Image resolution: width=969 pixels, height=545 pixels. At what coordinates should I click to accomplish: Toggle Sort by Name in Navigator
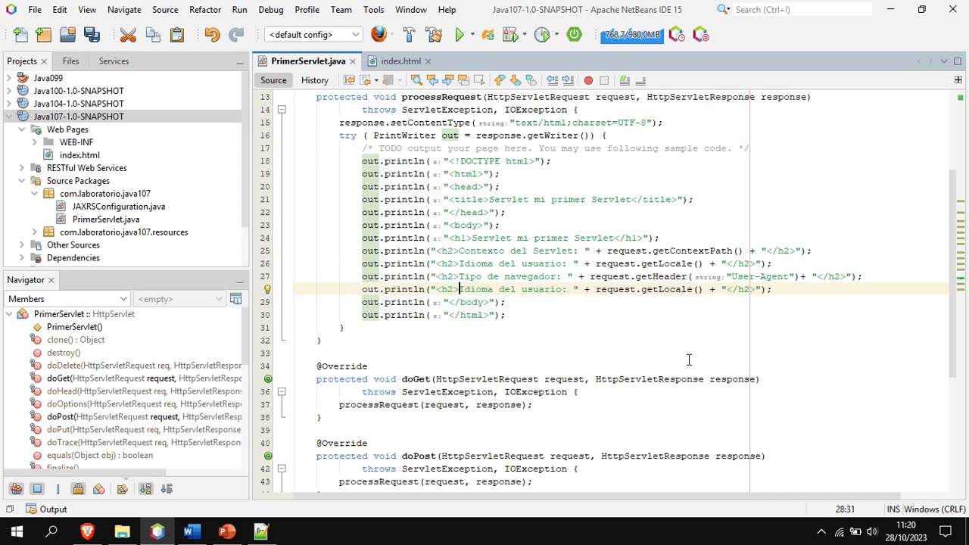(145, 489)
